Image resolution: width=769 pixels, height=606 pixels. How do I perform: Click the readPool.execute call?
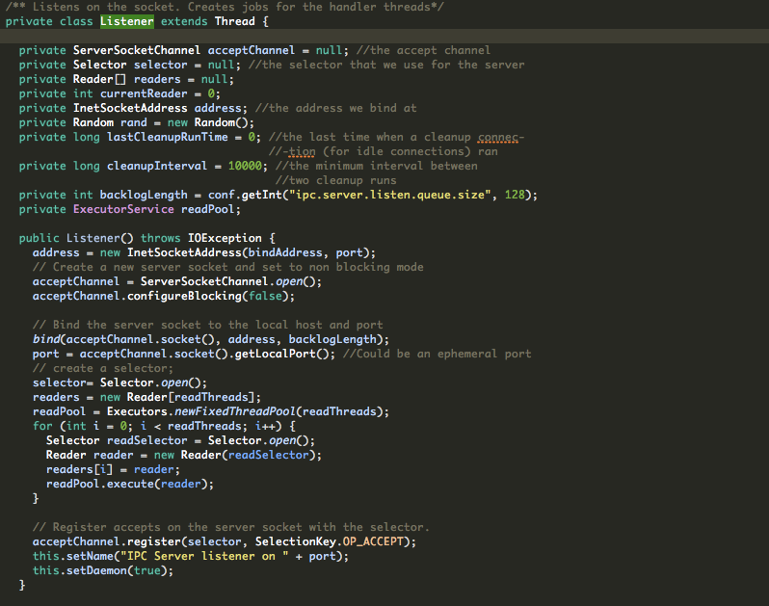tap(100, 484)
